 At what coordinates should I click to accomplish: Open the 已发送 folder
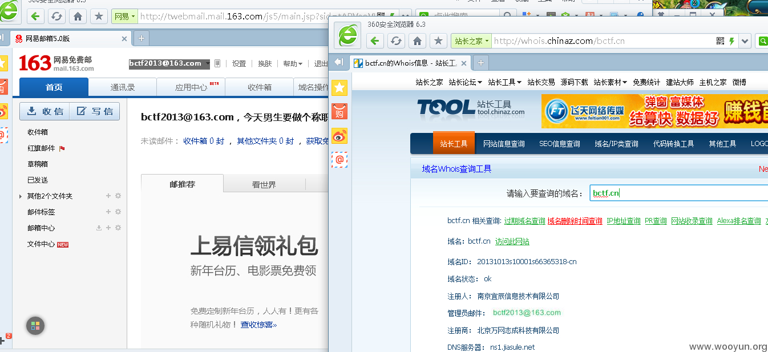tap(38, 180)
